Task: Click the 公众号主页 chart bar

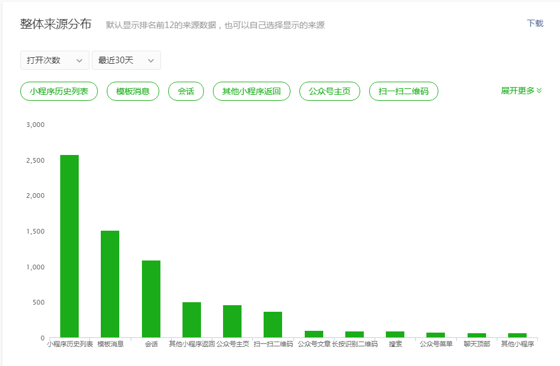Action: [232, 321]
